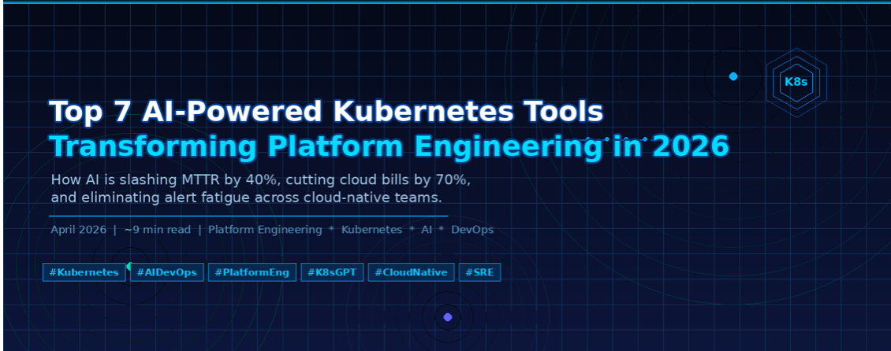Open the #K8sGPT tag
This screenshot has width=891, height=351.
point(332,272)
